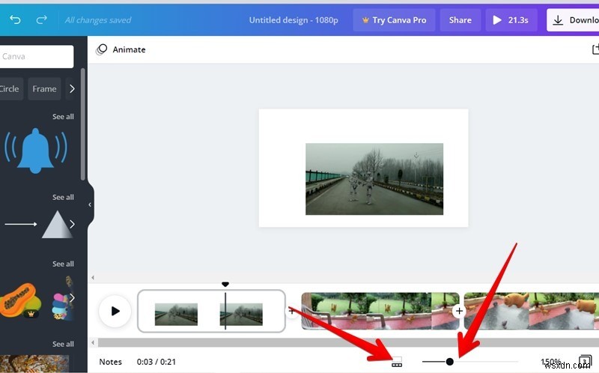This screenshot has width=599, height=373.
Task: Select the Circle filter chip
Action: pyautogui.click(x=10, y=88)
